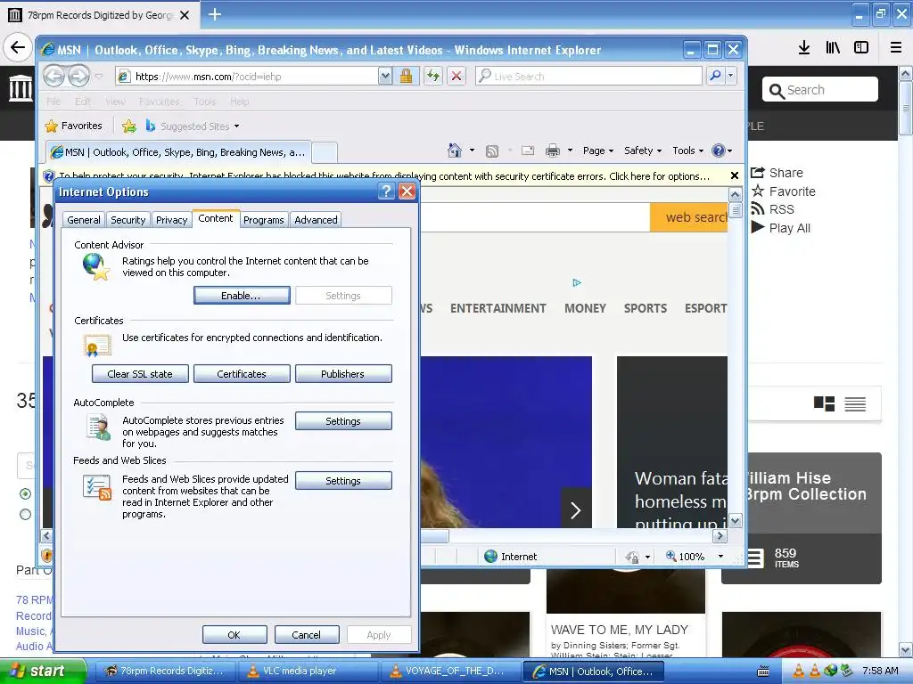Open the zoom level 100% dropdown
Viewport: 913px width, 684px height.
coord(720,557)
